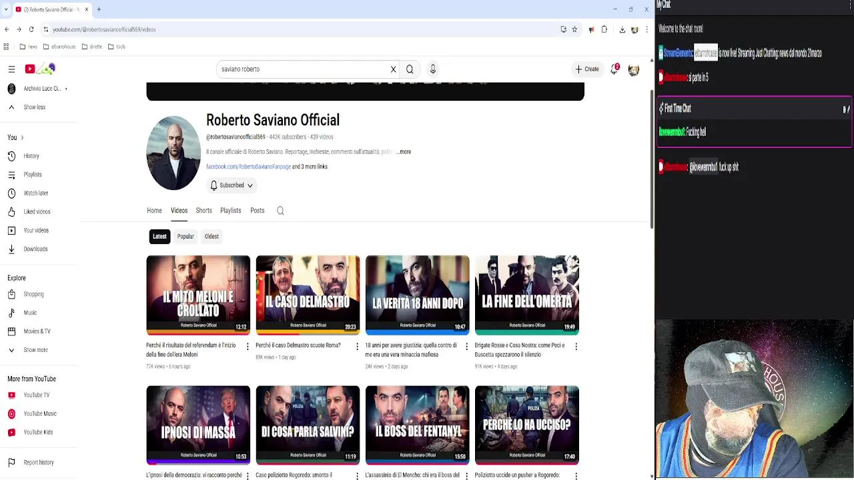The image size is (854, 480).
Task: Switch to the Shorts tab
Action: coord(203,211)
